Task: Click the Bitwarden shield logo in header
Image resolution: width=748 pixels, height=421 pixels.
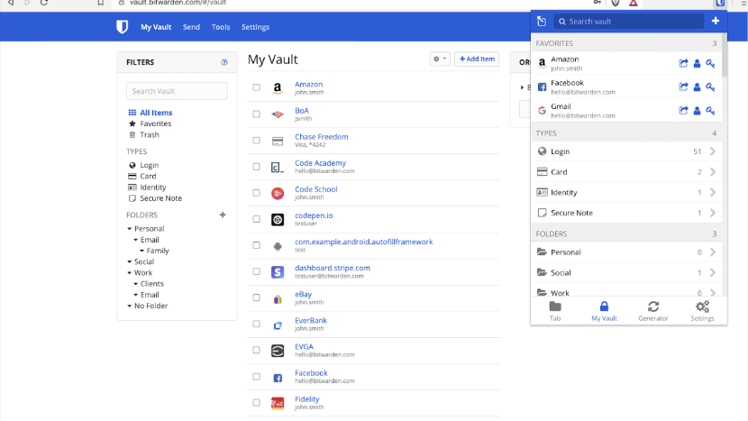Action: 123,27
